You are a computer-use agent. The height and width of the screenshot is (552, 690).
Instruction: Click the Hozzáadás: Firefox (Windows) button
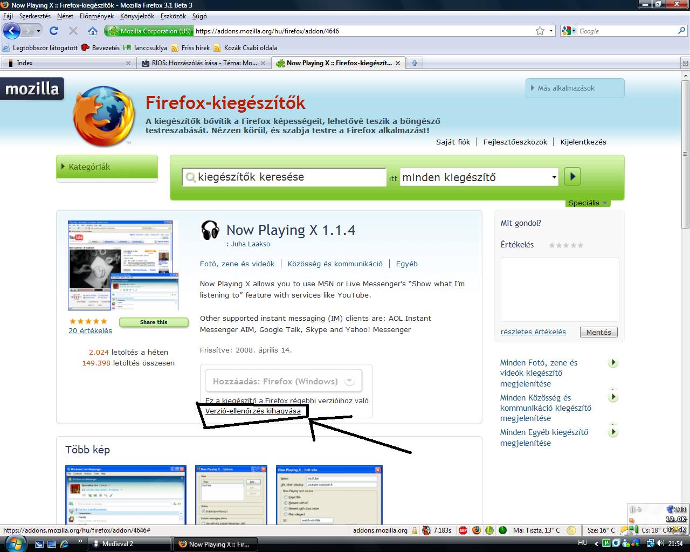tap(284, 381)
